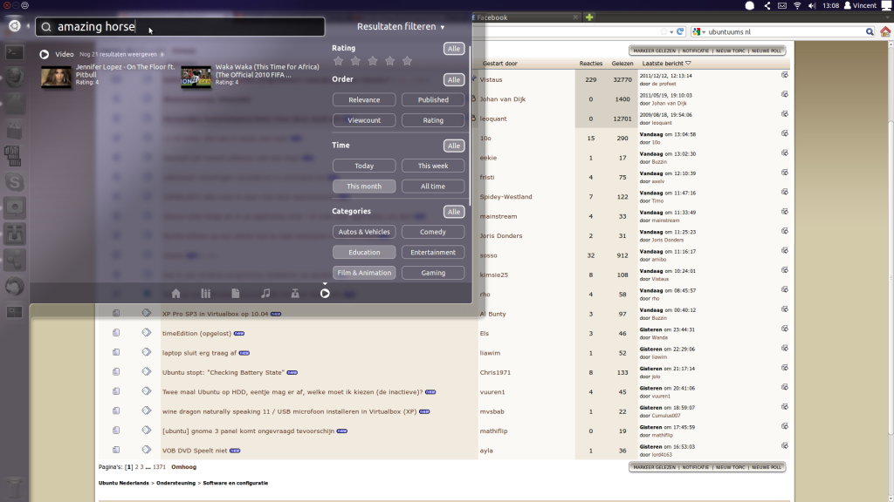Toggle the 'Education' category filter
Screen dimensions: 894x502
click(364, 253)
